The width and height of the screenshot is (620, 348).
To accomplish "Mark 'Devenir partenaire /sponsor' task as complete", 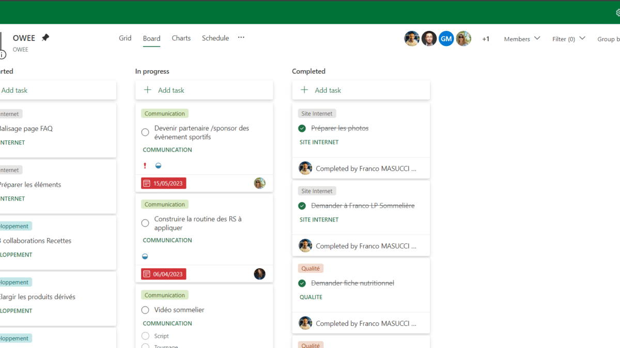I will point(145,132).
